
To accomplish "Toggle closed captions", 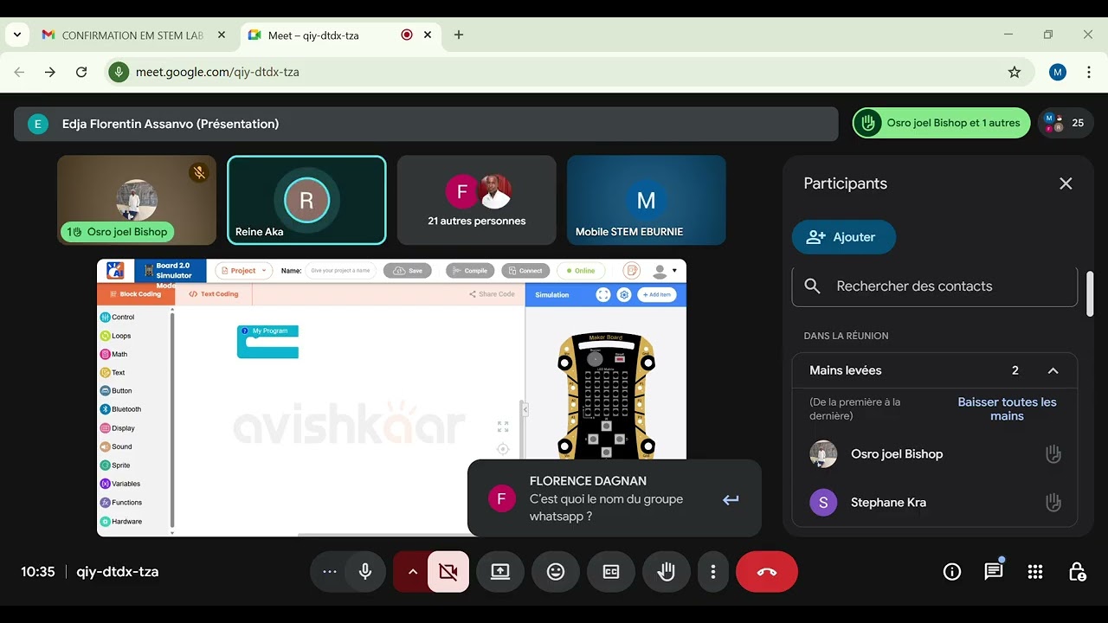I will pos(611,572).
